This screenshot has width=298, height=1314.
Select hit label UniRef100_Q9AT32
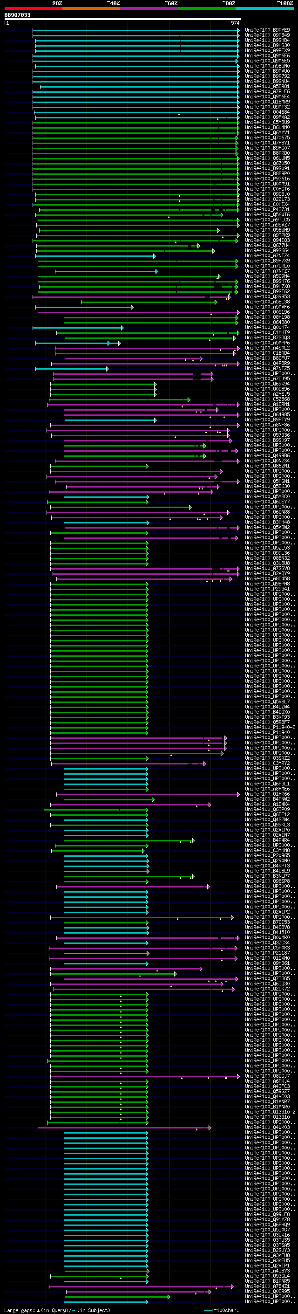pos(267,107)
